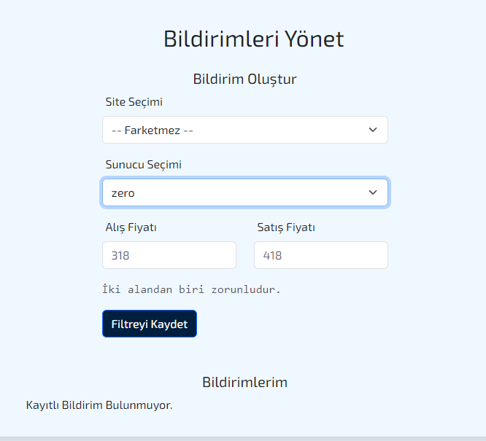Click the chevron arrow in Farketmez select
Image resolution: width=486 pixels, height=441 pixels.
pos(373,130)
